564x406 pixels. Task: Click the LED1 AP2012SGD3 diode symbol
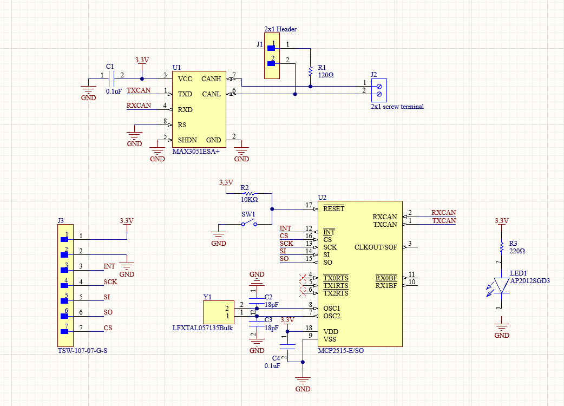click(500, 286)
